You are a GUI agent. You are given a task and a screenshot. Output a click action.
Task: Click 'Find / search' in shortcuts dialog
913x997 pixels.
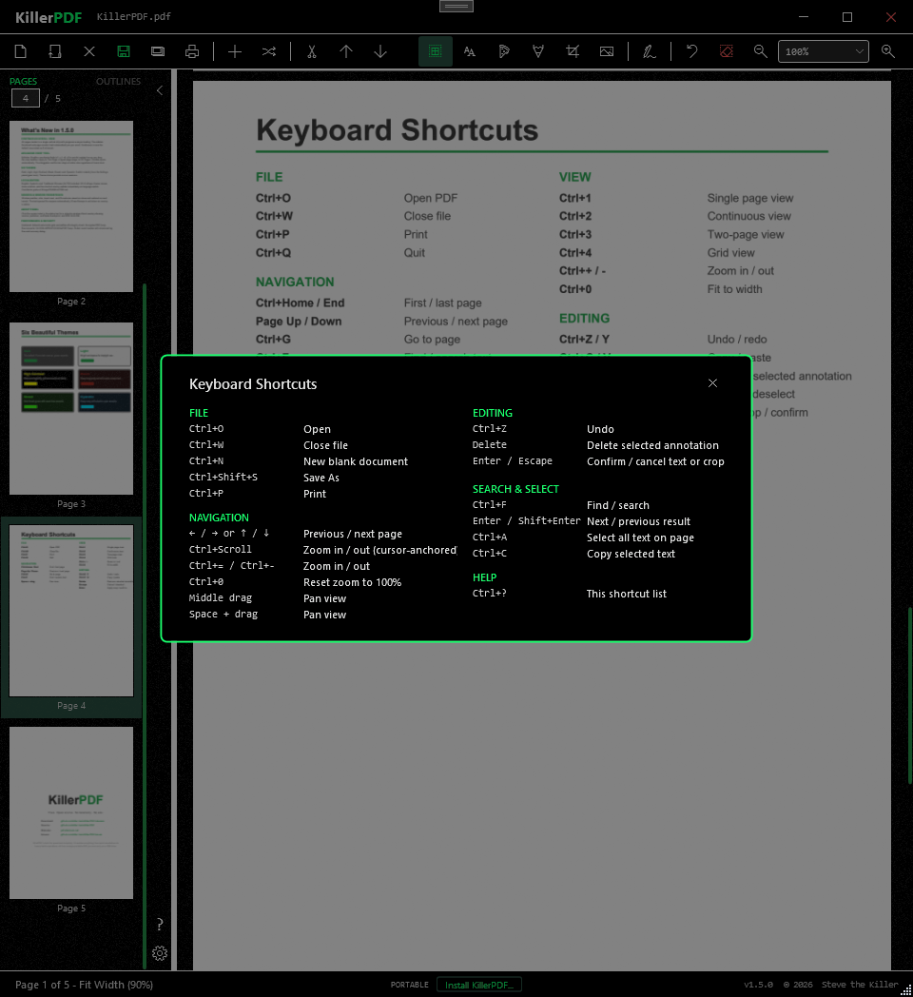pos(618,505)
